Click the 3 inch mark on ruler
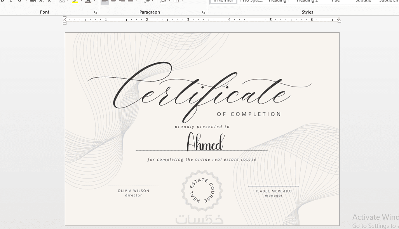This screenshot has width=399, height=229. point(188,19)
